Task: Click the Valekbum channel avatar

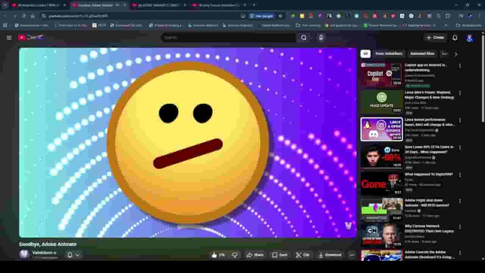Action: coord(24,254)
